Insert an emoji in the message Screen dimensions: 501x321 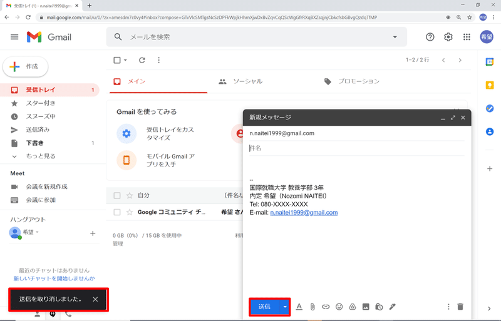[x=339, y=307]
